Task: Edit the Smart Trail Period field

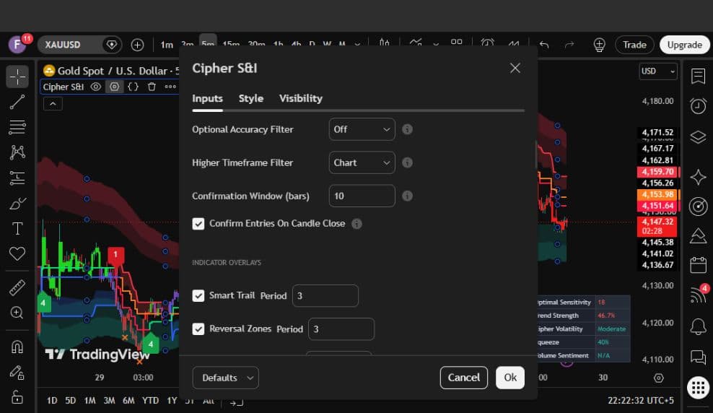Action: point(325,295)
